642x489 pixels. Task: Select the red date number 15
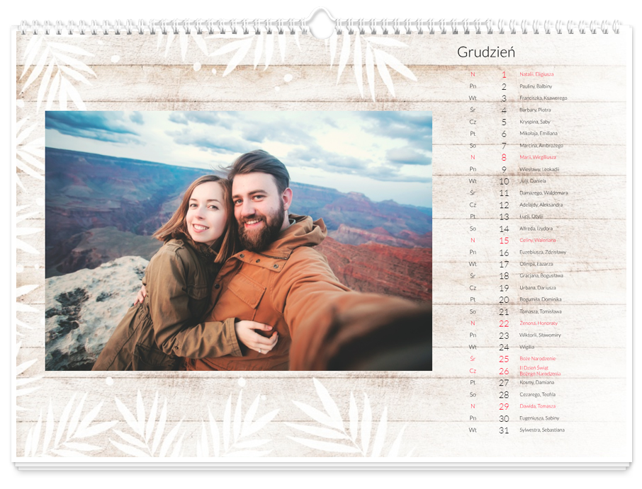click(504, 241)
